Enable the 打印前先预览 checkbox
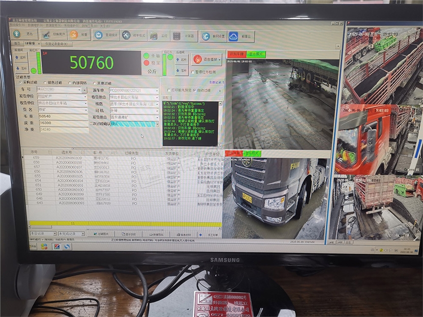 (169, 90)
